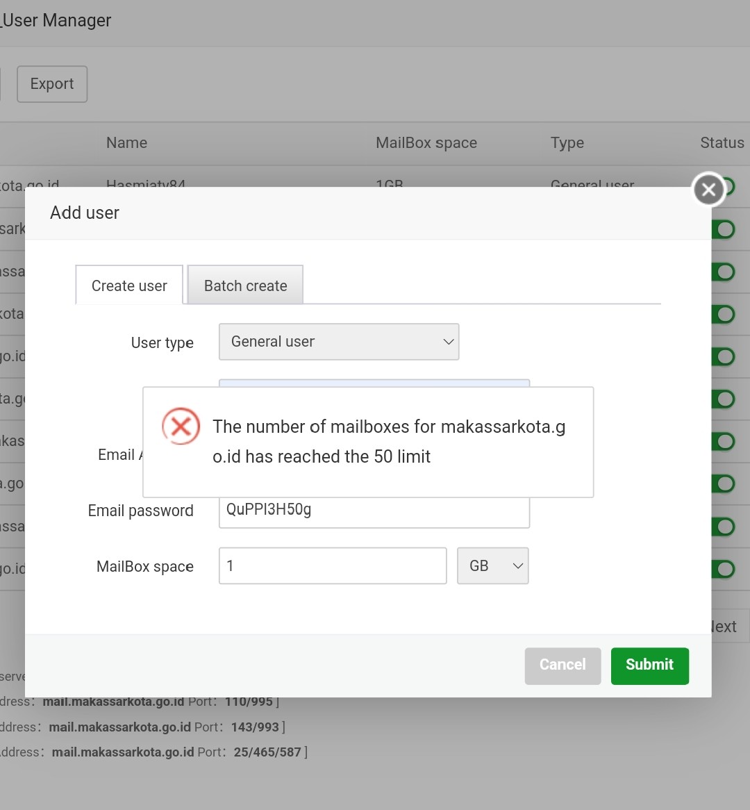Screen dimensions: 750x810
Task: Click the Status column header
Action: point(722,143)
